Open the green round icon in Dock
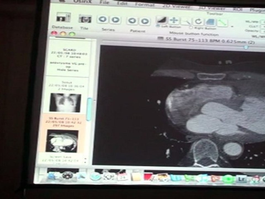The image size is (265, 199). click(229, 179)
